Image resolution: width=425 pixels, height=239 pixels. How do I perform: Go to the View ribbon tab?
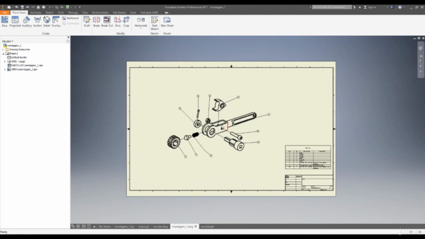pyautogui.click(x=85, y=13)
